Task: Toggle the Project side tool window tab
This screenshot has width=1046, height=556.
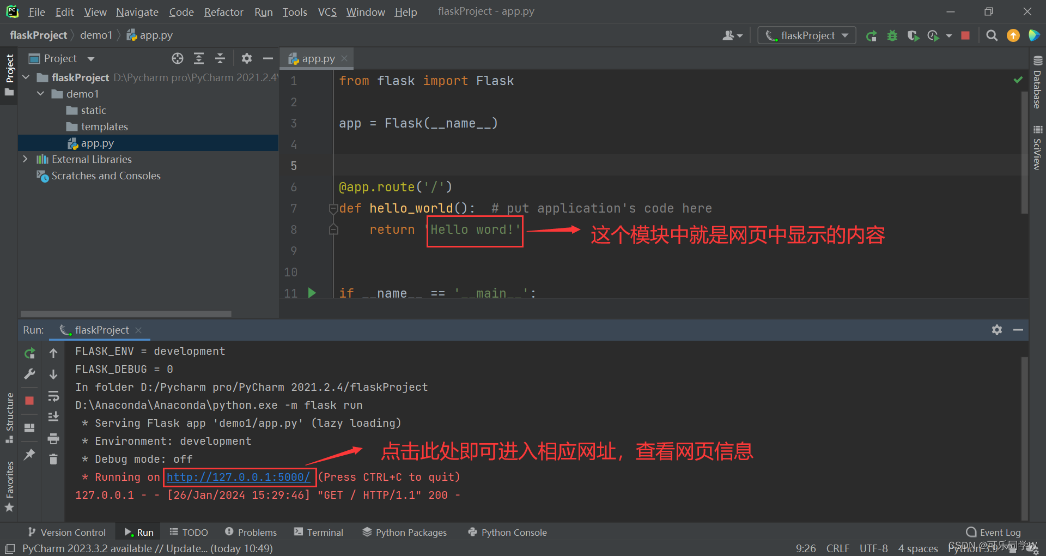Action: point(9,75)
